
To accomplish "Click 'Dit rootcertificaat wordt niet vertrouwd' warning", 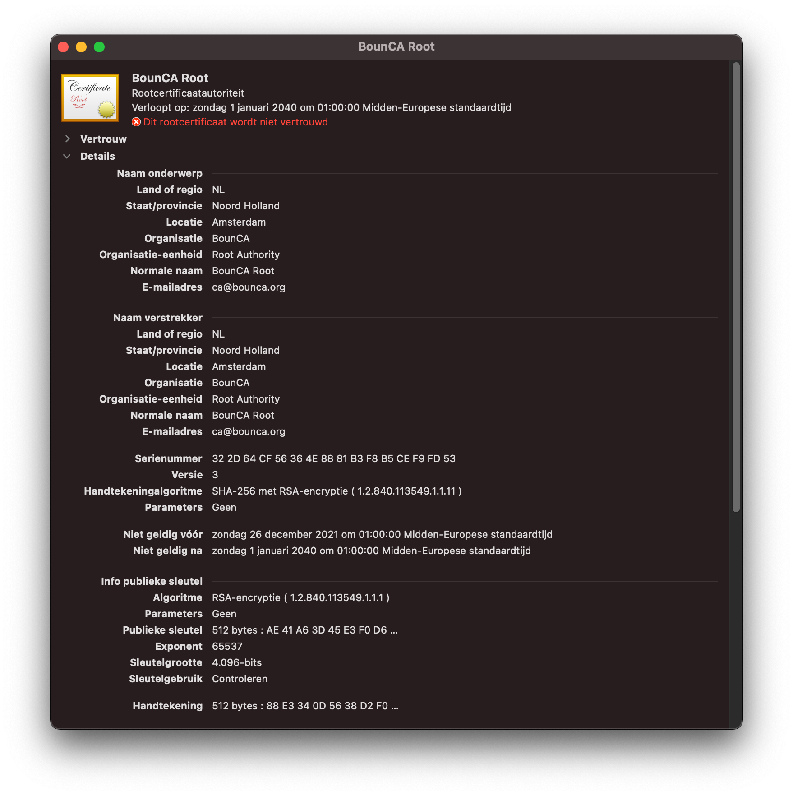I will 235,122.
